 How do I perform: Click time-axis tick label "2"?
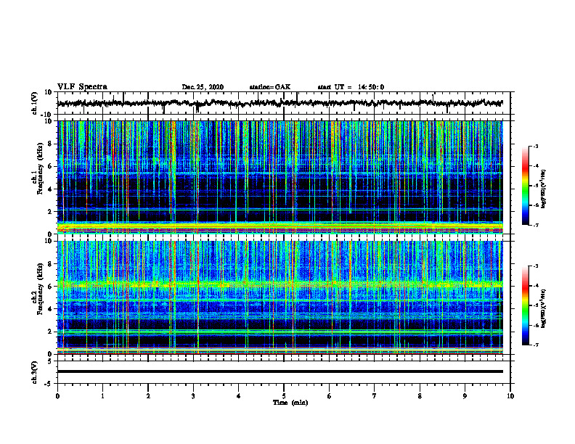coord(148,396)
